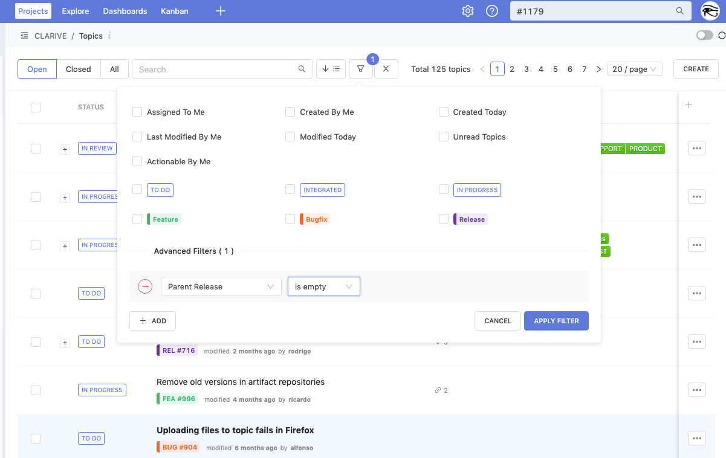Click ADD to add advanced filter

click(152, 321)
